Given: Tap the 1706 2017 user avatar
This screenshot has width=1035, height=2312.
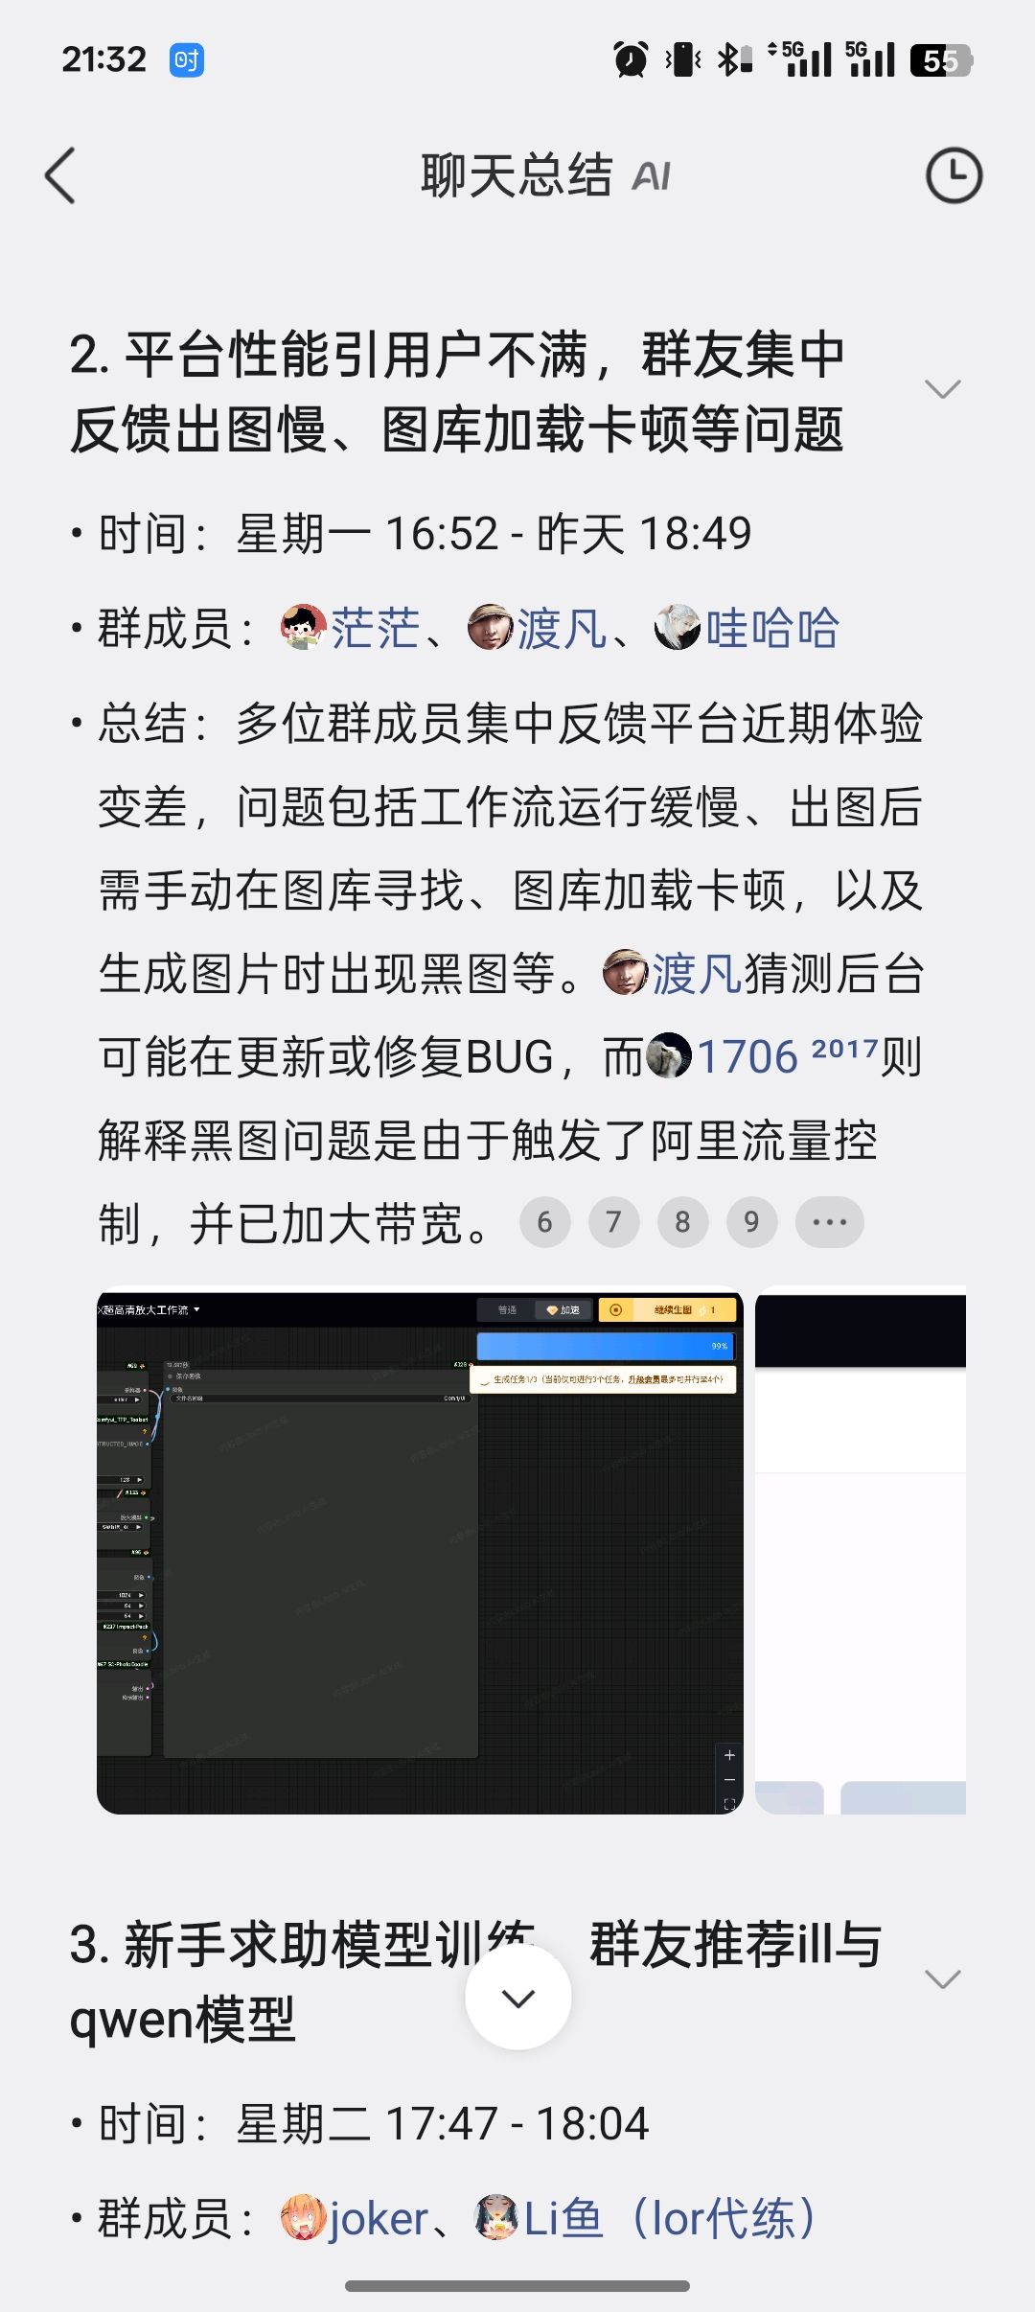Looking at the screenshot, I should click(x=669, y=1056).
